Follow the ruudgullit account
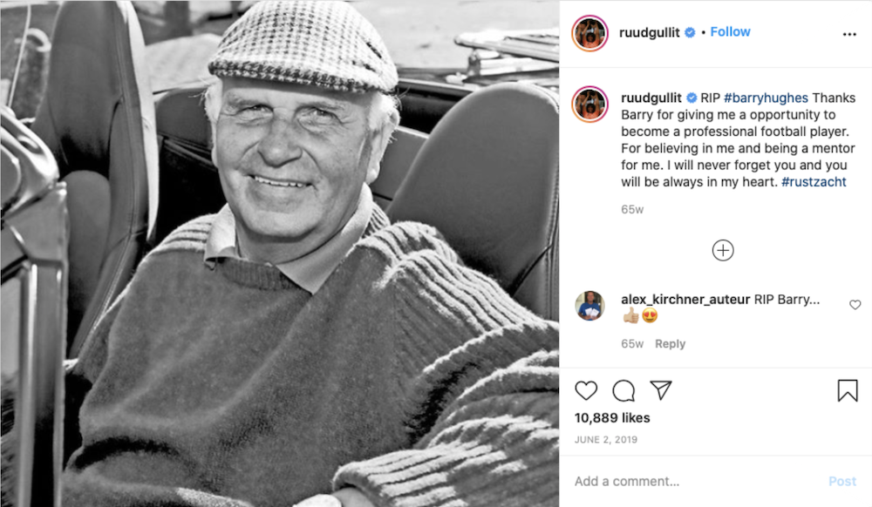Viewport: 872px width, 507px height. pos(730,31)
